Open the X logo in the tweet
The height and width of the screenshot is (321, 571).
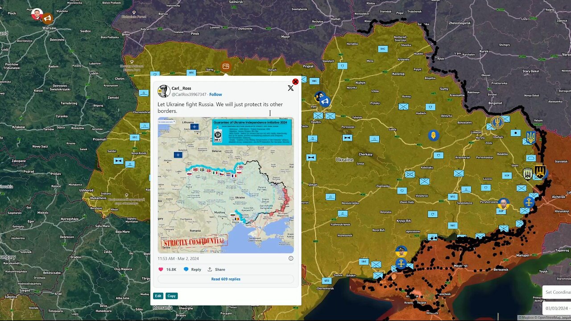(290, 88)
